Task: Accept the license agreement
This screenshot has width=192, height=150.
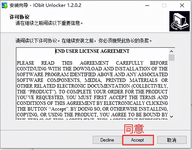Action: pyautogui.click(x=138, y=140)
